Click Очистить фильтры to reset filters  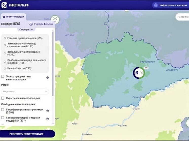point(41,24)
